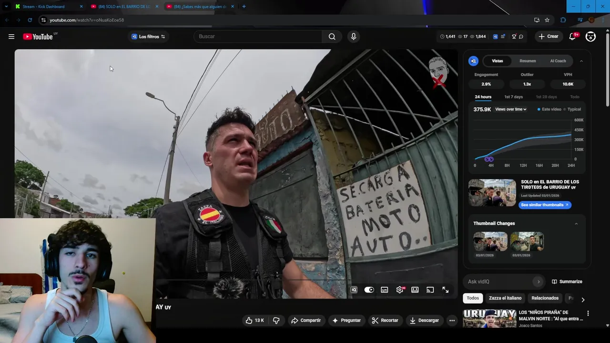Screen dimensions: 610x343
Task: Toggle subtitles in the video player
Action: click(x=385, y=290)
